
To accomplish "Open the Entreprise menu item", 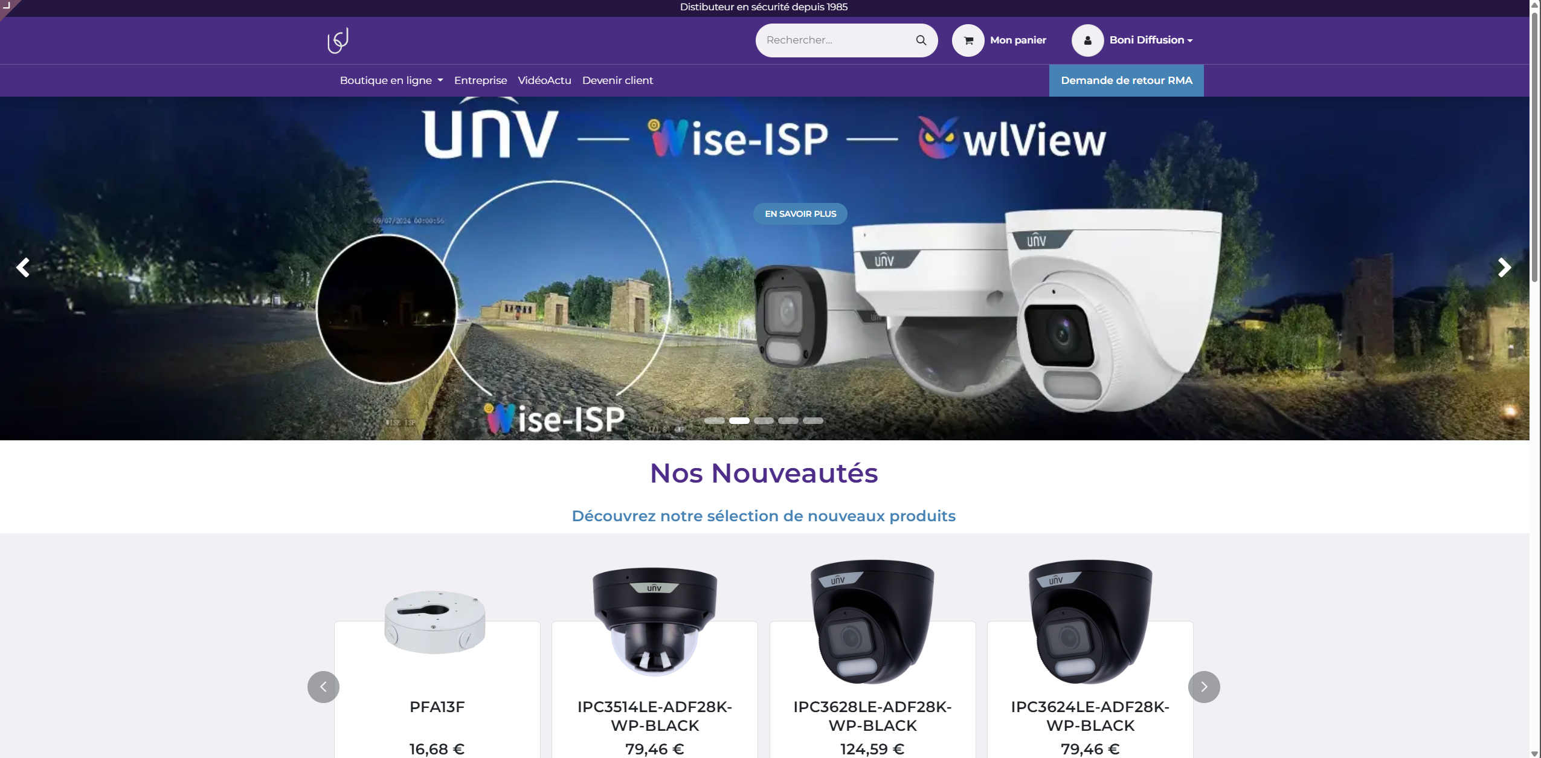I will [x=480, y=80].
